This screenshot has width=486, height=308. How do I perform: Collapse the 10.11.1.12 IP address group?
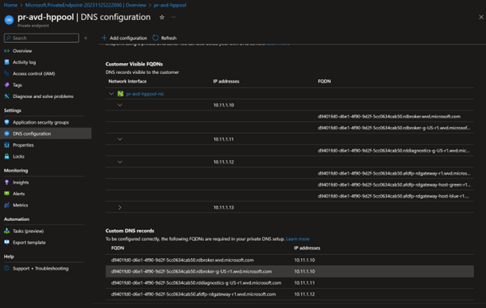[x=120, y=162]
